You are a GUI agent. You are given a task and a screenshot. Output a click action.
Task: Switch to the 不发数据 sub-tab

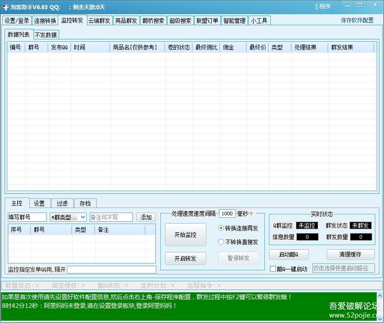(x=46, y=35)
